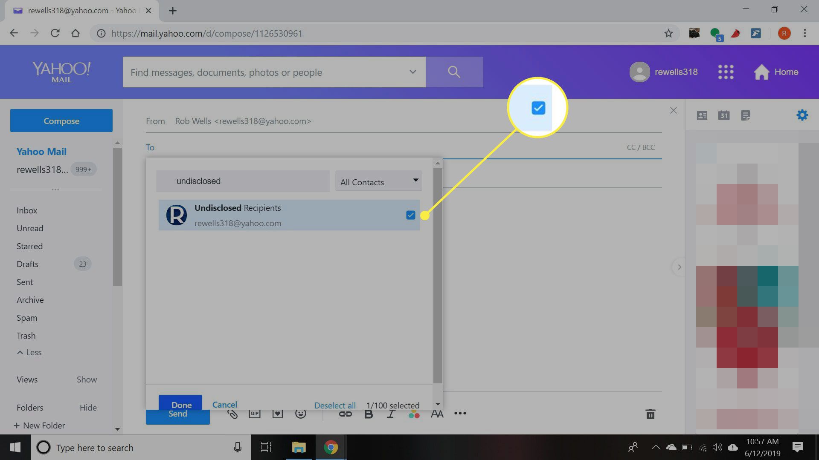This screenshot has width=819, height=460.
Task: Click the To link label
Action: 150,147
